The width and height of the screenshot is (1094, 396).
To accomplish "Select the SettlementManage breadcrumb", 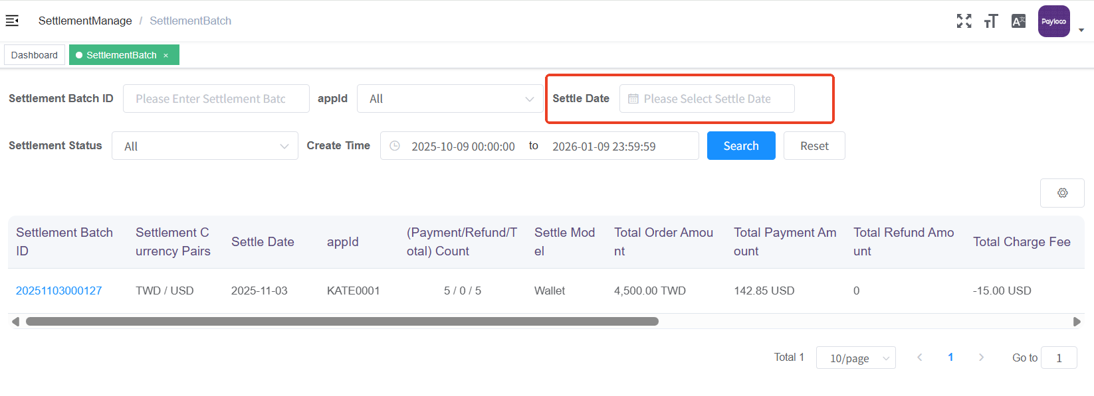I will (x=85, y=21).
